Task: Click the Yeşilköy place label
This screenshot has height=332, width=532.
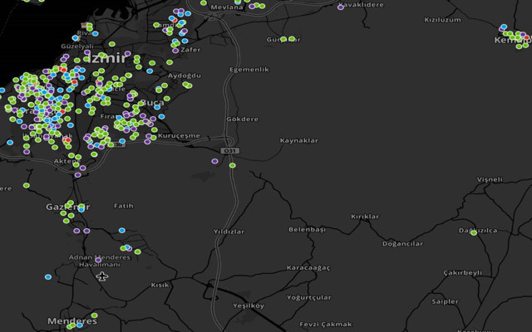Action: [246, 305]
